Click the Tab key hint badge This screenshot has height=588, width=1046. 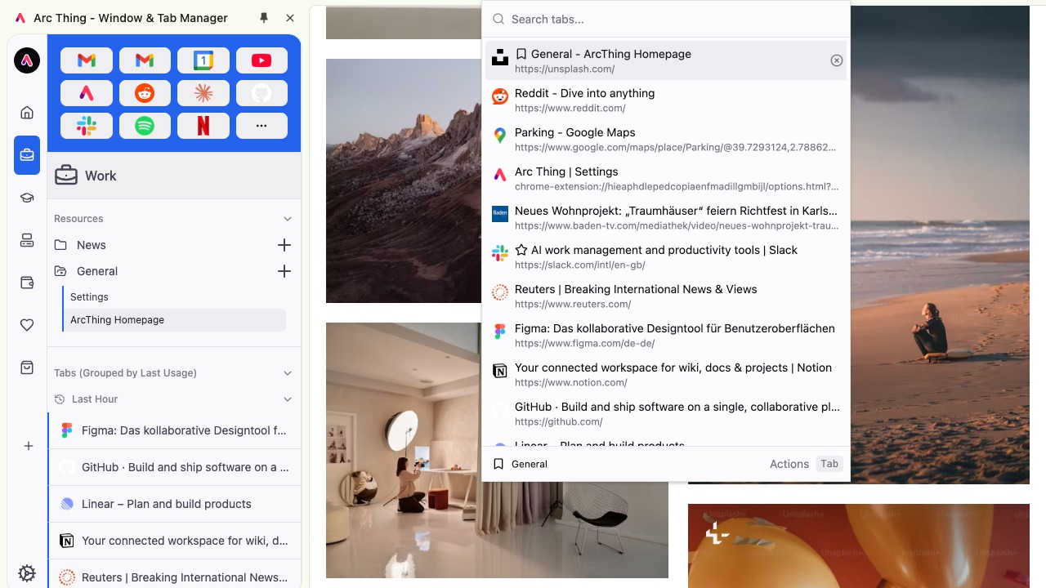tap(829, 464)
